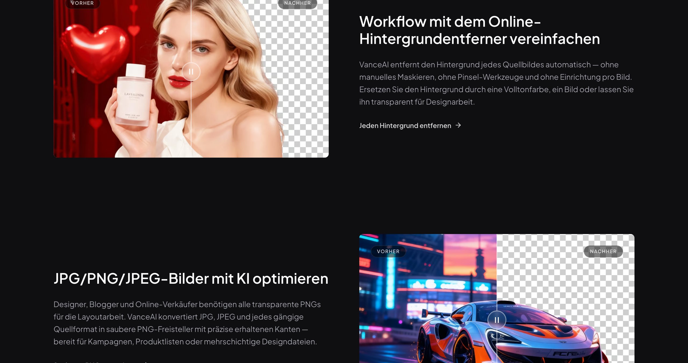Click the paragraph starting 'VanceAI entfernt den Hintergrund'
This screenshot has width=688, height=363.
496,83
